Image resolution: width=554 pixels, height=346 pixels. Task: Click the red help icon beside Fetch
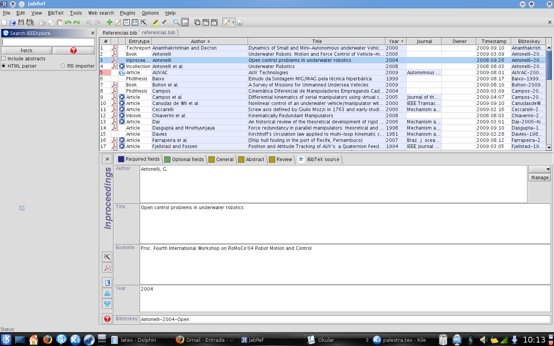(73, 50)
